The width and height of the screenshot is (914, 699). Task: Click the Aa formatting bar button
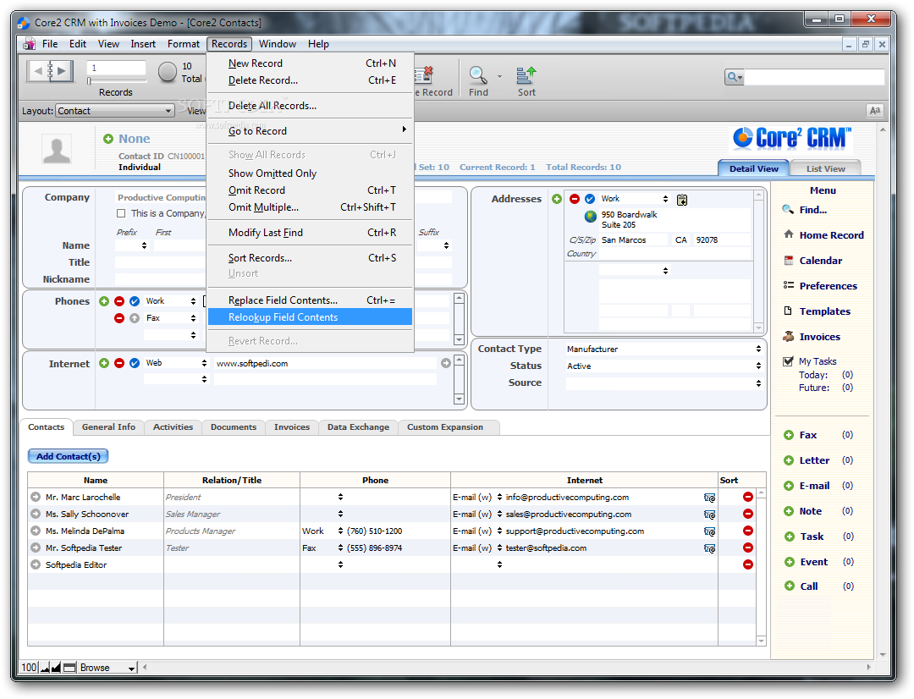874,110
